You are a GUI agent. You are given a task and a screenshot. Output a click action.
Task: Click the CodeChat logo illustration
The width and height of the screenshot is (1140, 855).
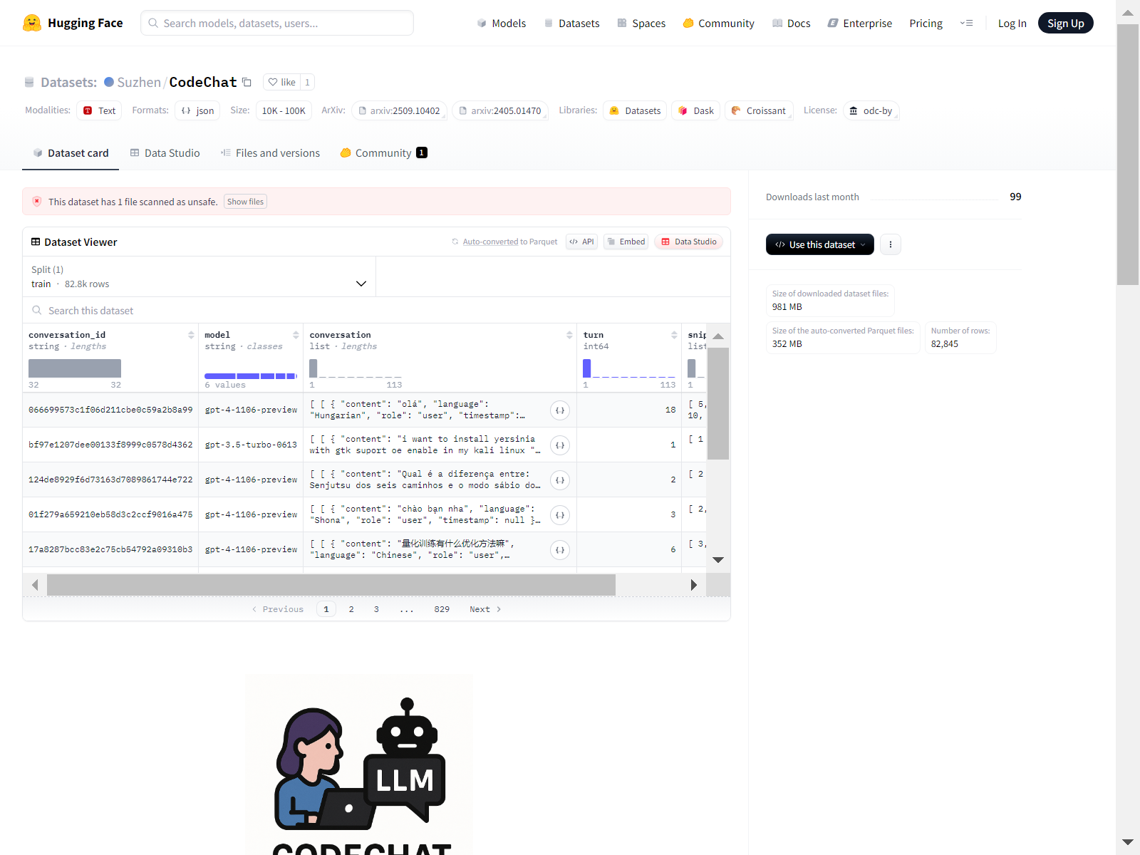point(359,765)
